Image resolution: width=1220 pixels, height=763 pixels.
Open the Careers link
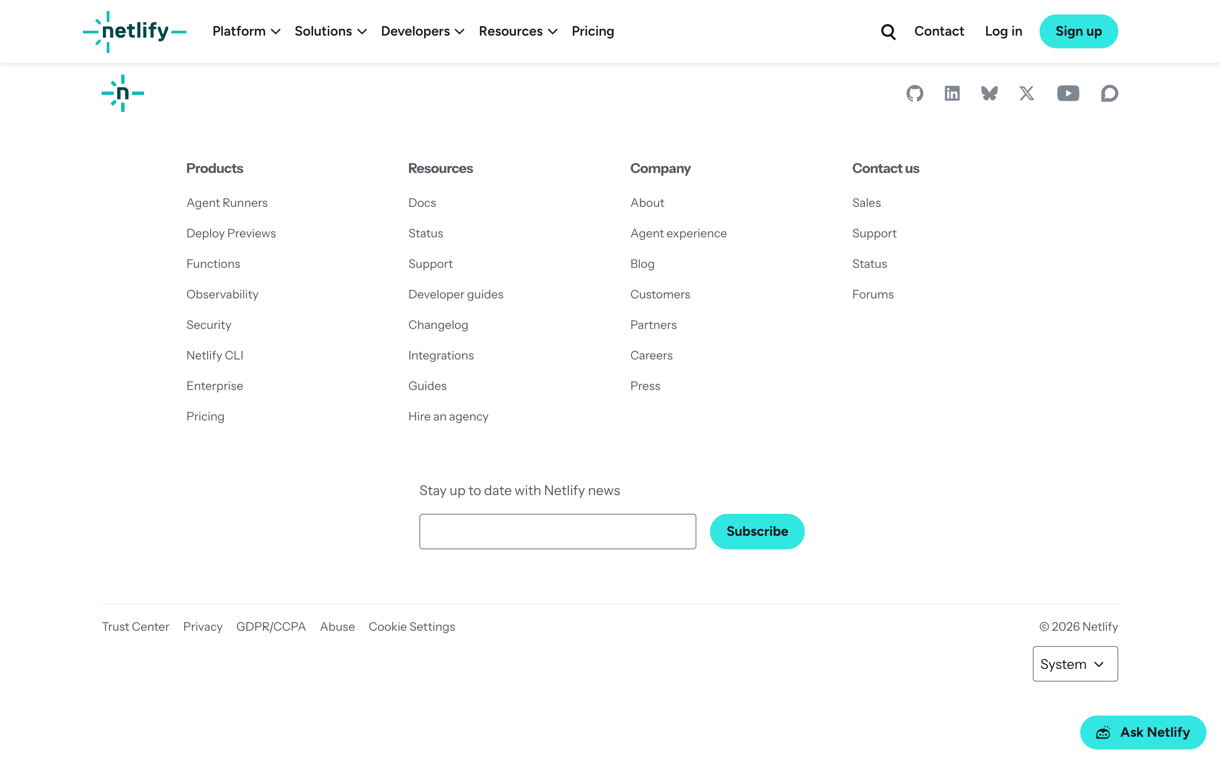(652, 355)
